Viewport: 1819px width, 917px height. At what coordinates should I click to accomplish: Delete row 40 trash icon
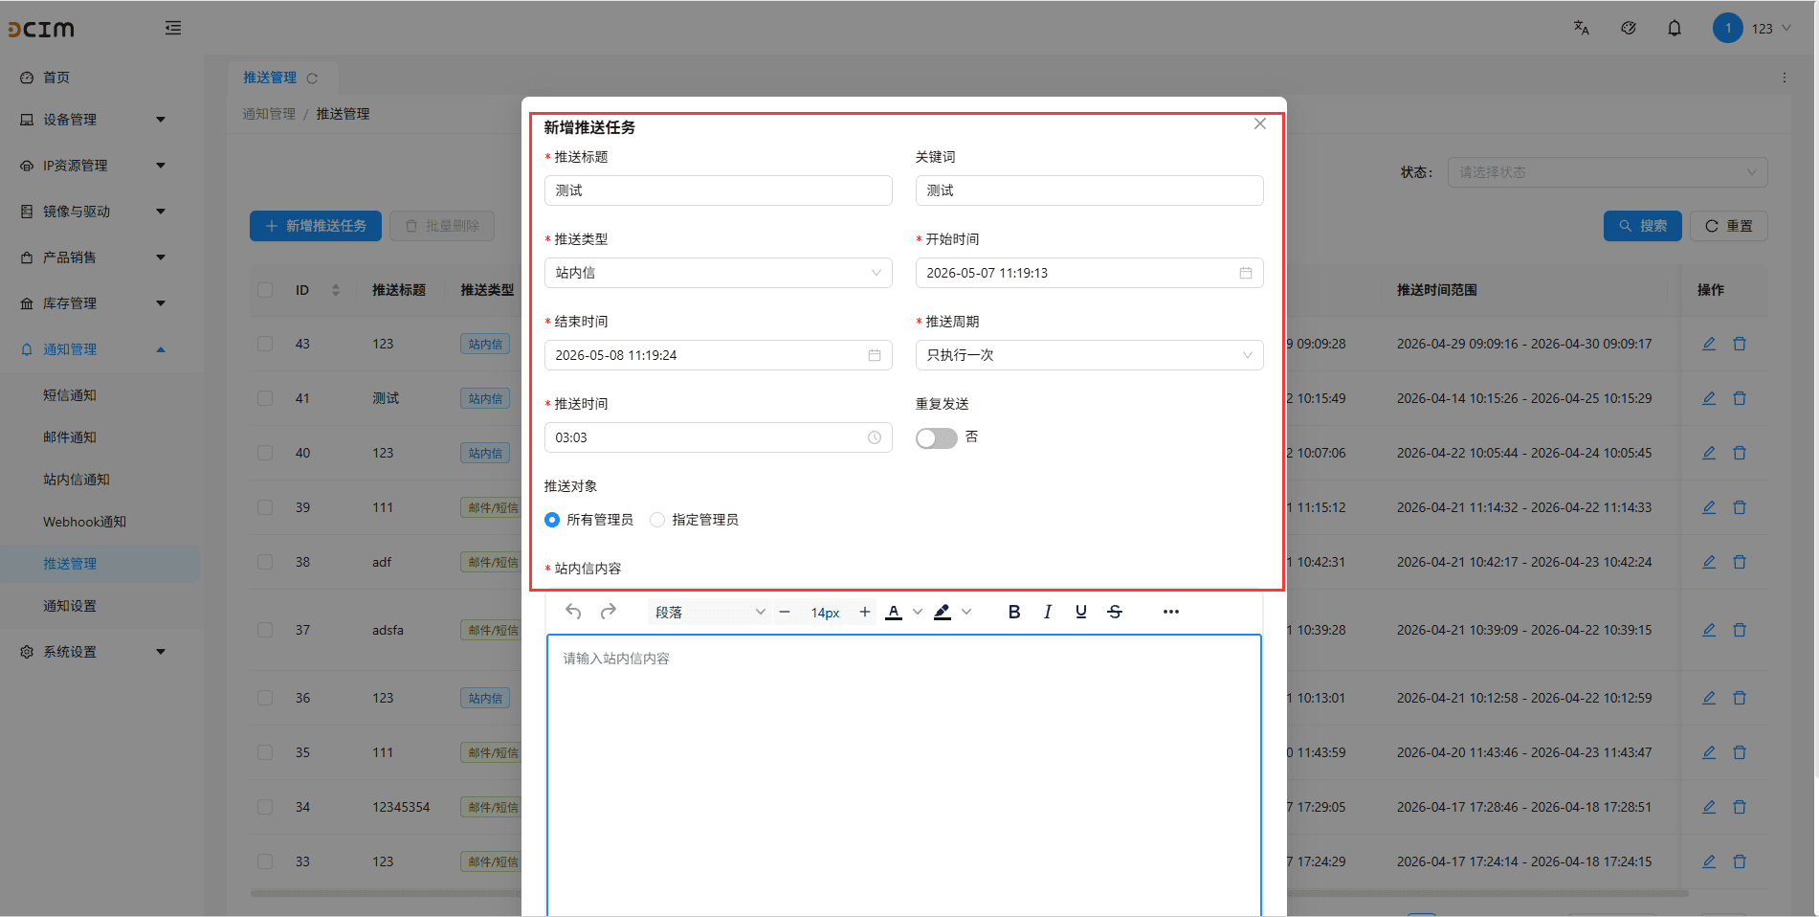click(1740, 453)
